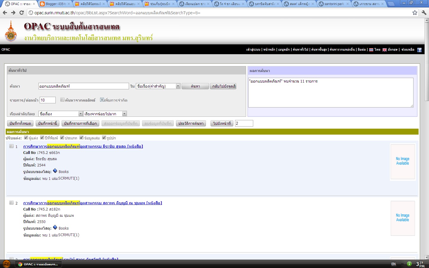Open หน้าหลัก in the navigation bar
This screenshot has width=429, height=268.
[x=269, y=50]
